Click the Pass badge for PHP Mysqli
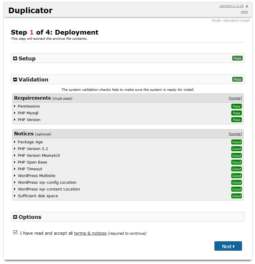Viewport: 255px width, 264px height. click(x=236, y=113)
